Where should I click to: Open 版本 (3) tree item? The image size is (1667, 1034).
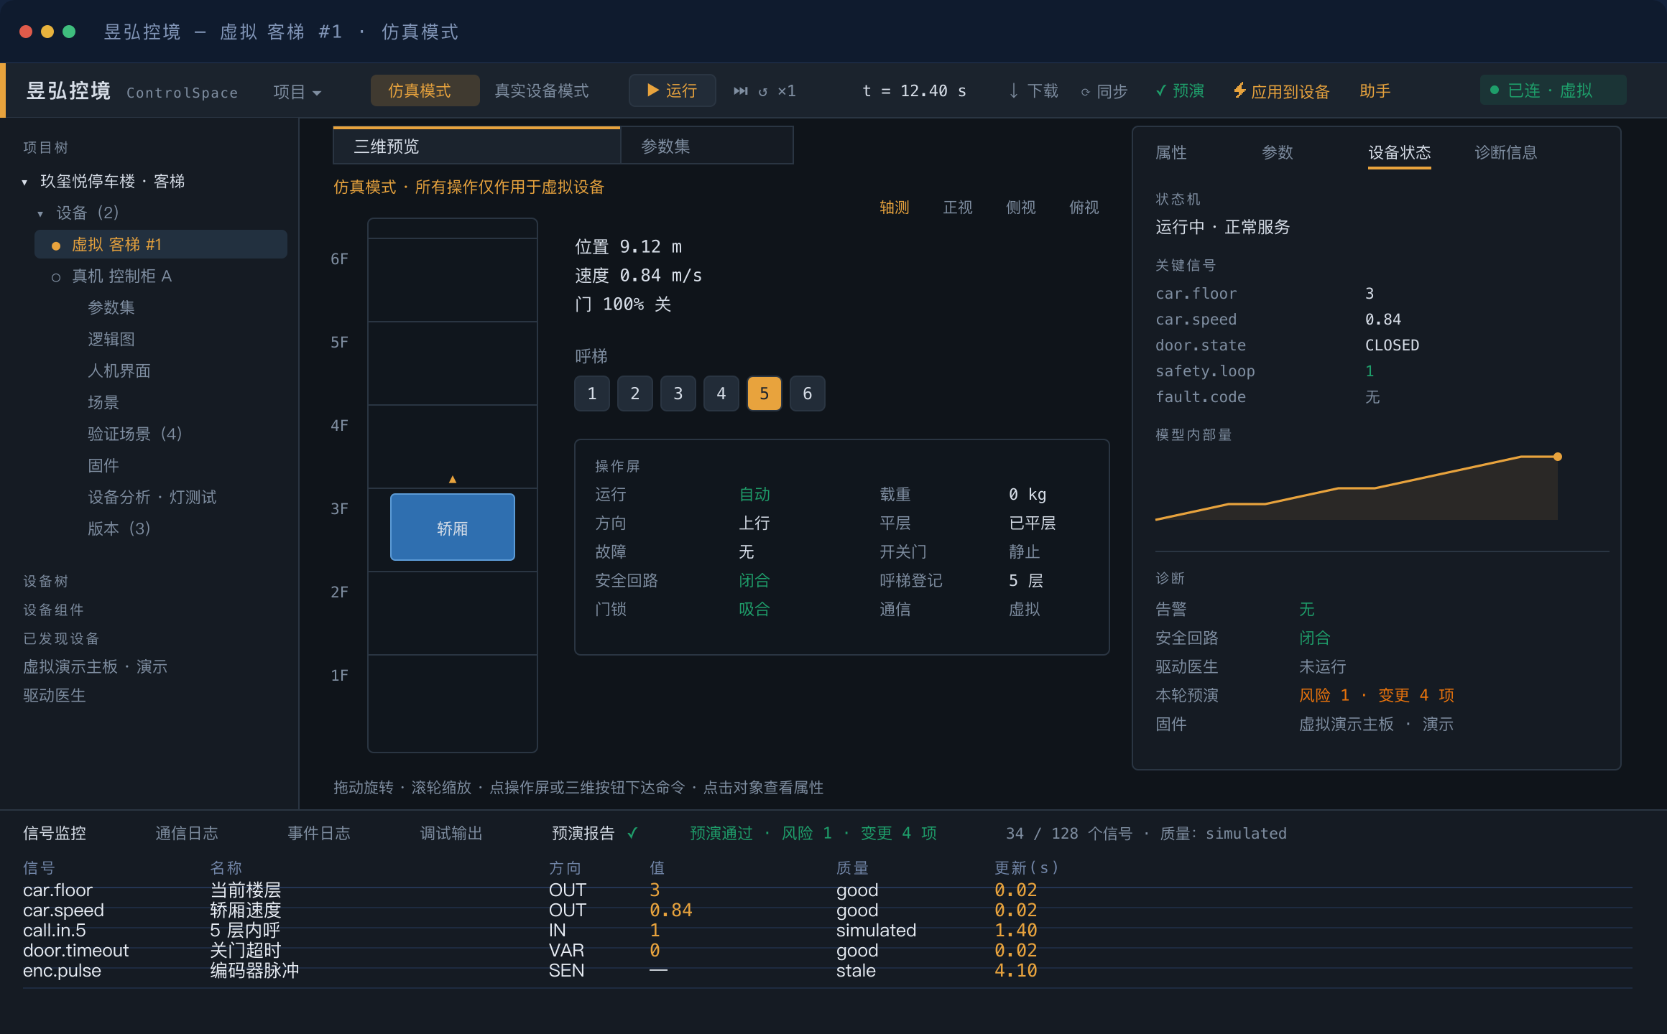119,529
